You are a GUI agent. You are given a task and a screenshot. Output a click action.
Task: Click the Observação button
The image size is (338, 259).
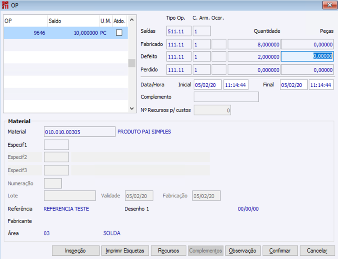pos(243,251)
